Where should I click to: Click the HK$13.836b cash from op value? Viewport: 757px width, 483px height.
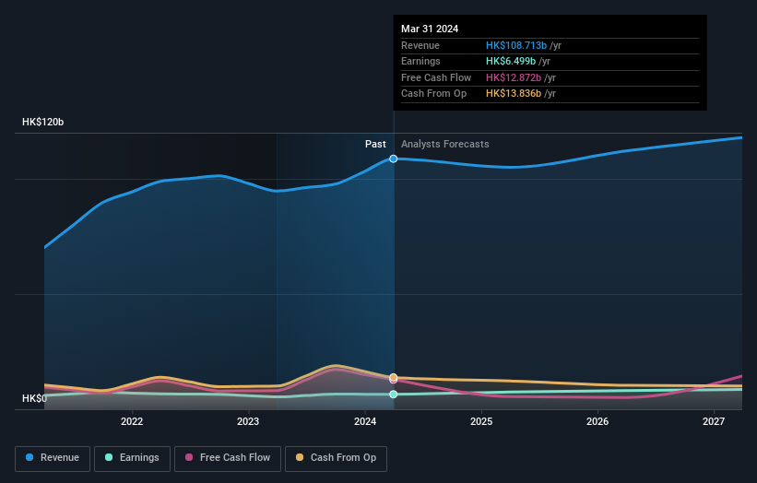tap(514, 94)
